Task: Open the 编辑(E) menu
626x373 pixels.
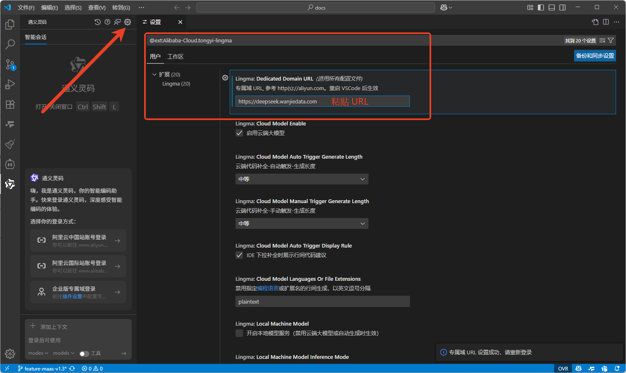Action: coord(49,7)
